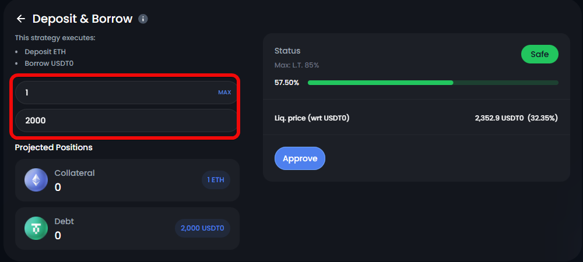Screen dimensions: 583x262
Task: Open the info icon beside Deposit & Borrow
Action: point(143,19)
